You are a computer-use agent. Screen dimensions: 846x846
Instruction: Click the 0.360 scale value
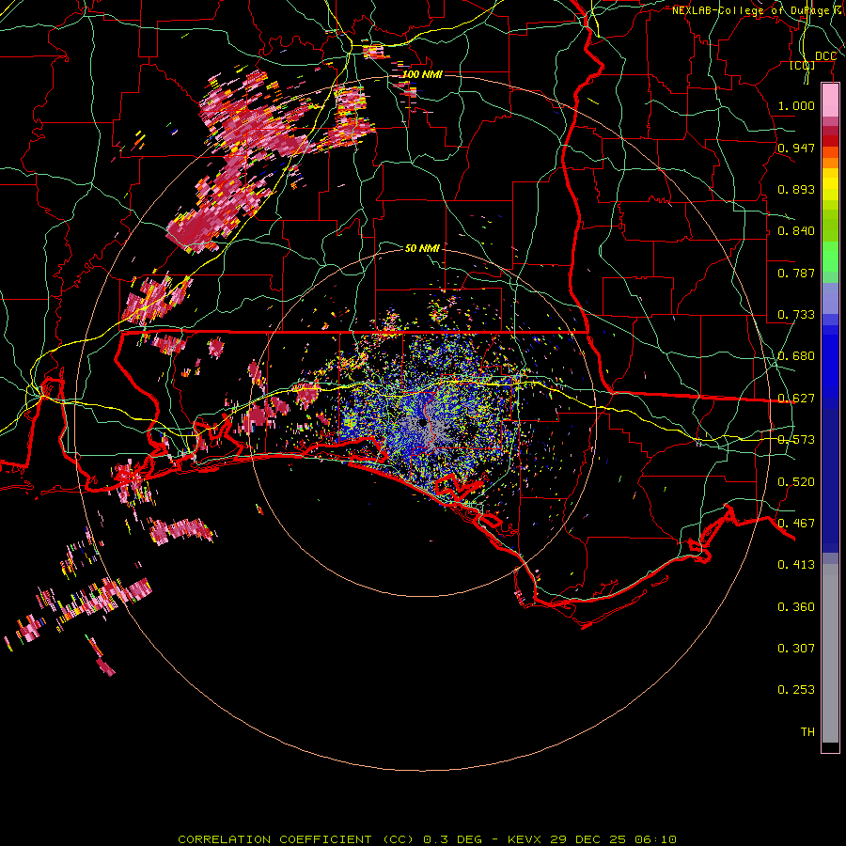pyautogui.click(x=796, y=607)
